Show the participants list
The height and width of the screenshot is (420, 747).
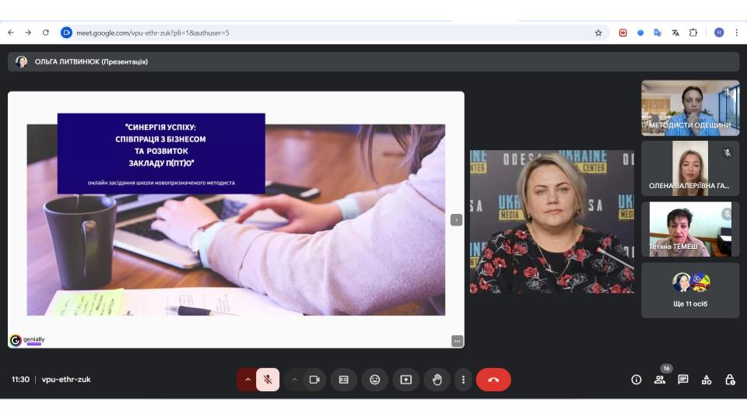[660, 380]
